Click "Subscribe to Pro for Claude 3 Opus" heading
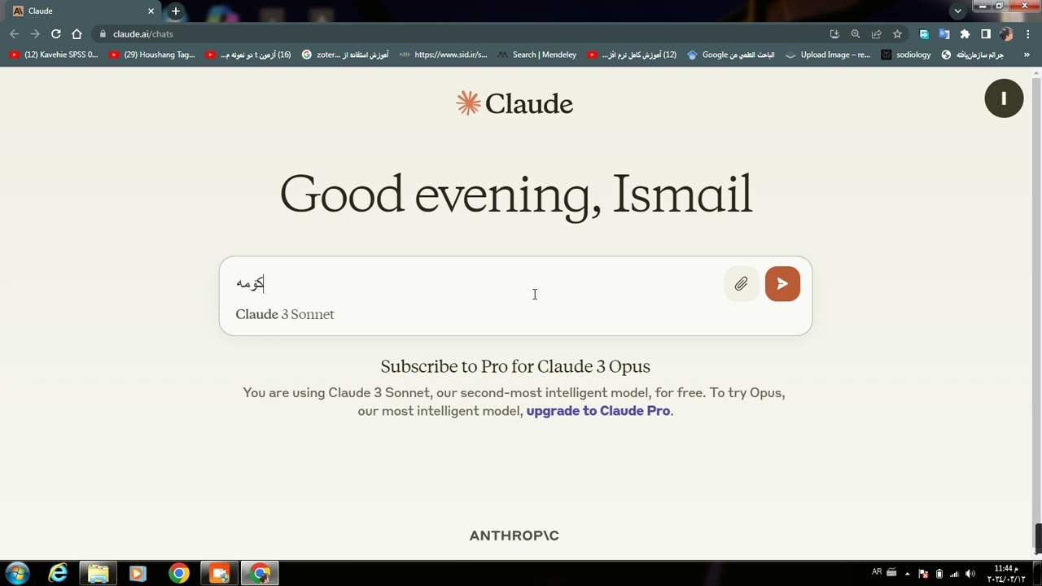Viewport: 1042px width, 586px height. point(515,366)
